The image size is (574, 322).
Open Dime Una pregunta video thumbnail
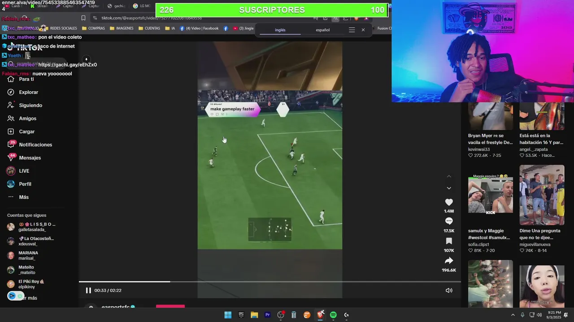pos(542,195)
